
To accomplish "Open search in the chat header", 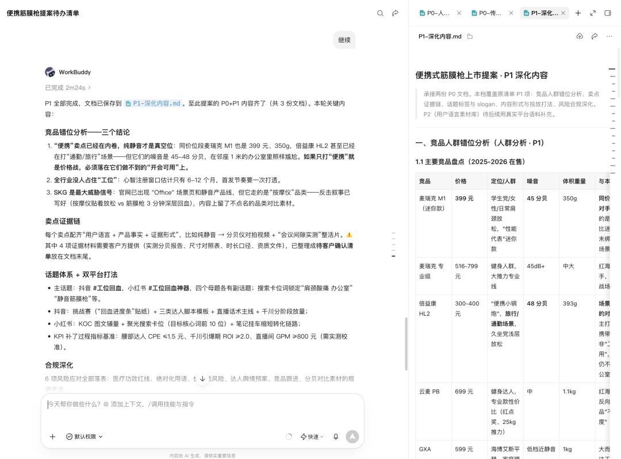I will pos(380,13).
